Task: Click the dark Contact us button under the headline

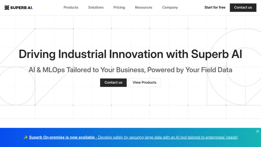Action: [x=113, y=83]
